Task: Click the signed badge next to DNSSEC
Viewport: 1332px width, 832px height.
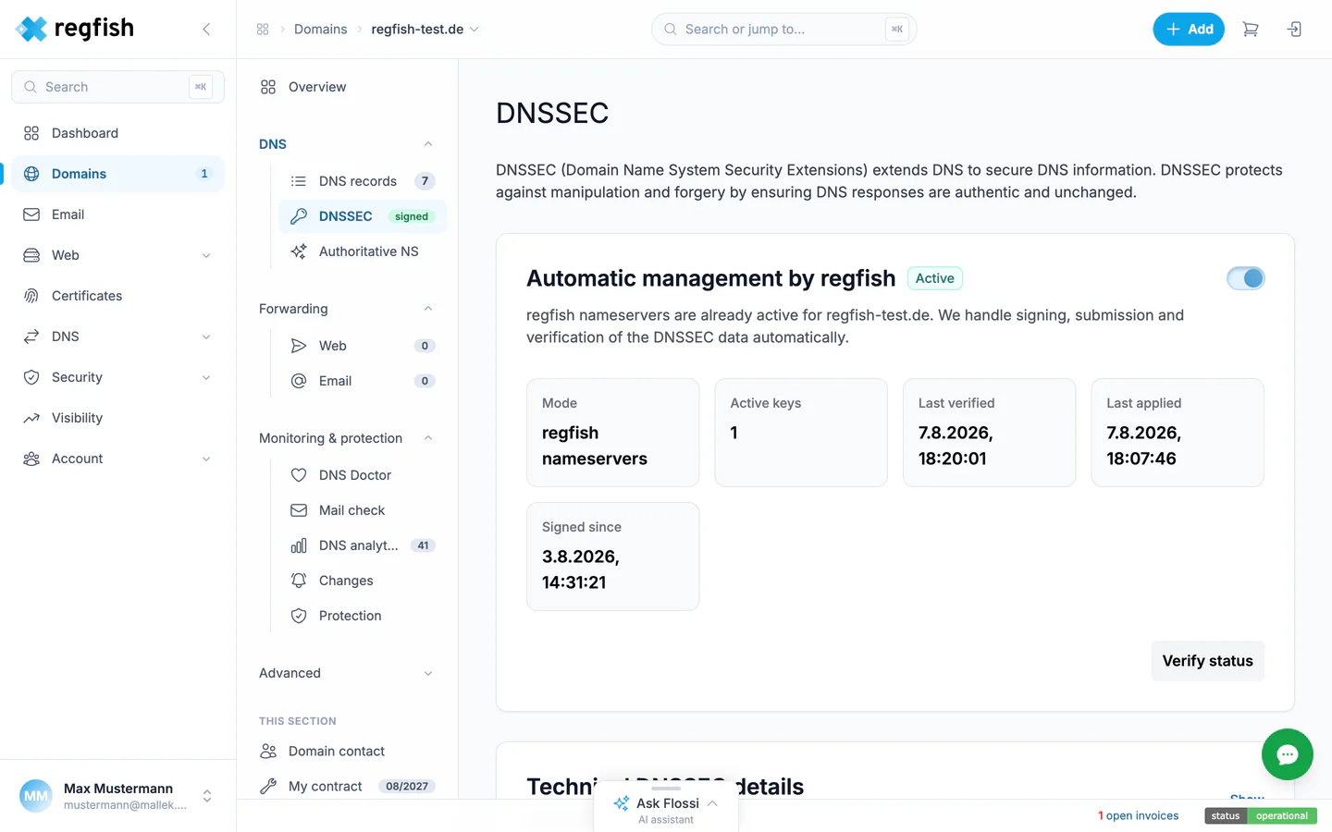Action: 412,216
